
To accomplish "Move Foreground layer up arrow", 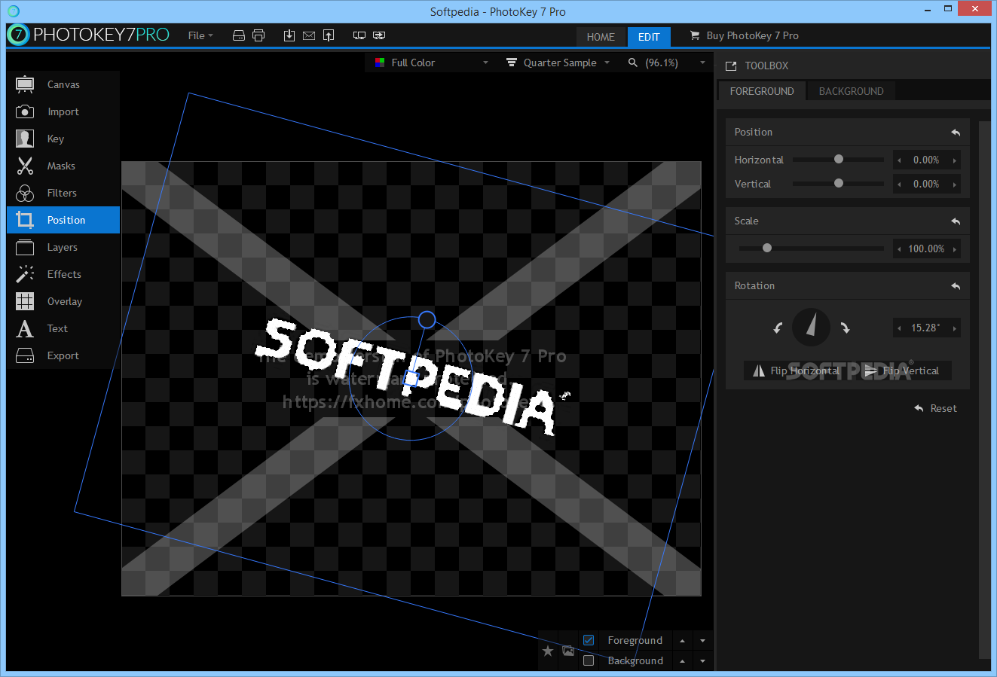I will (682, 641).
